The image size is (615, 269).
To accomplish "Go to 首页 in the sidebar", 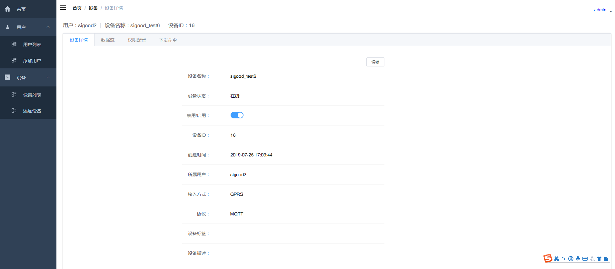I will click(28, 9).
